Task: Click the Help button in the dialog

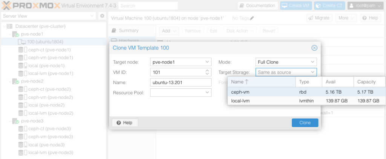Action: click(125, 123)
